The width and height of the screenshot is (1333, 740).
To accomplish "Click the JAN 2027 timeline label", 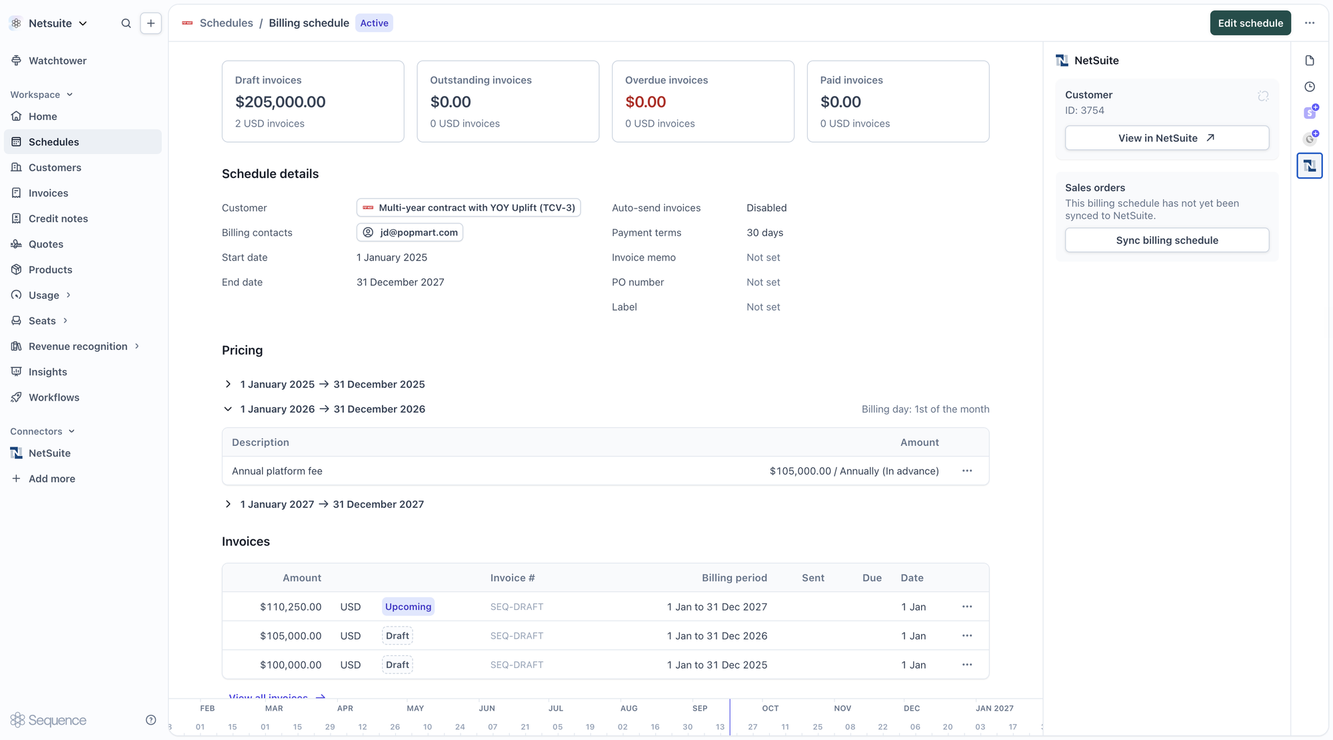I will (994, 709).
